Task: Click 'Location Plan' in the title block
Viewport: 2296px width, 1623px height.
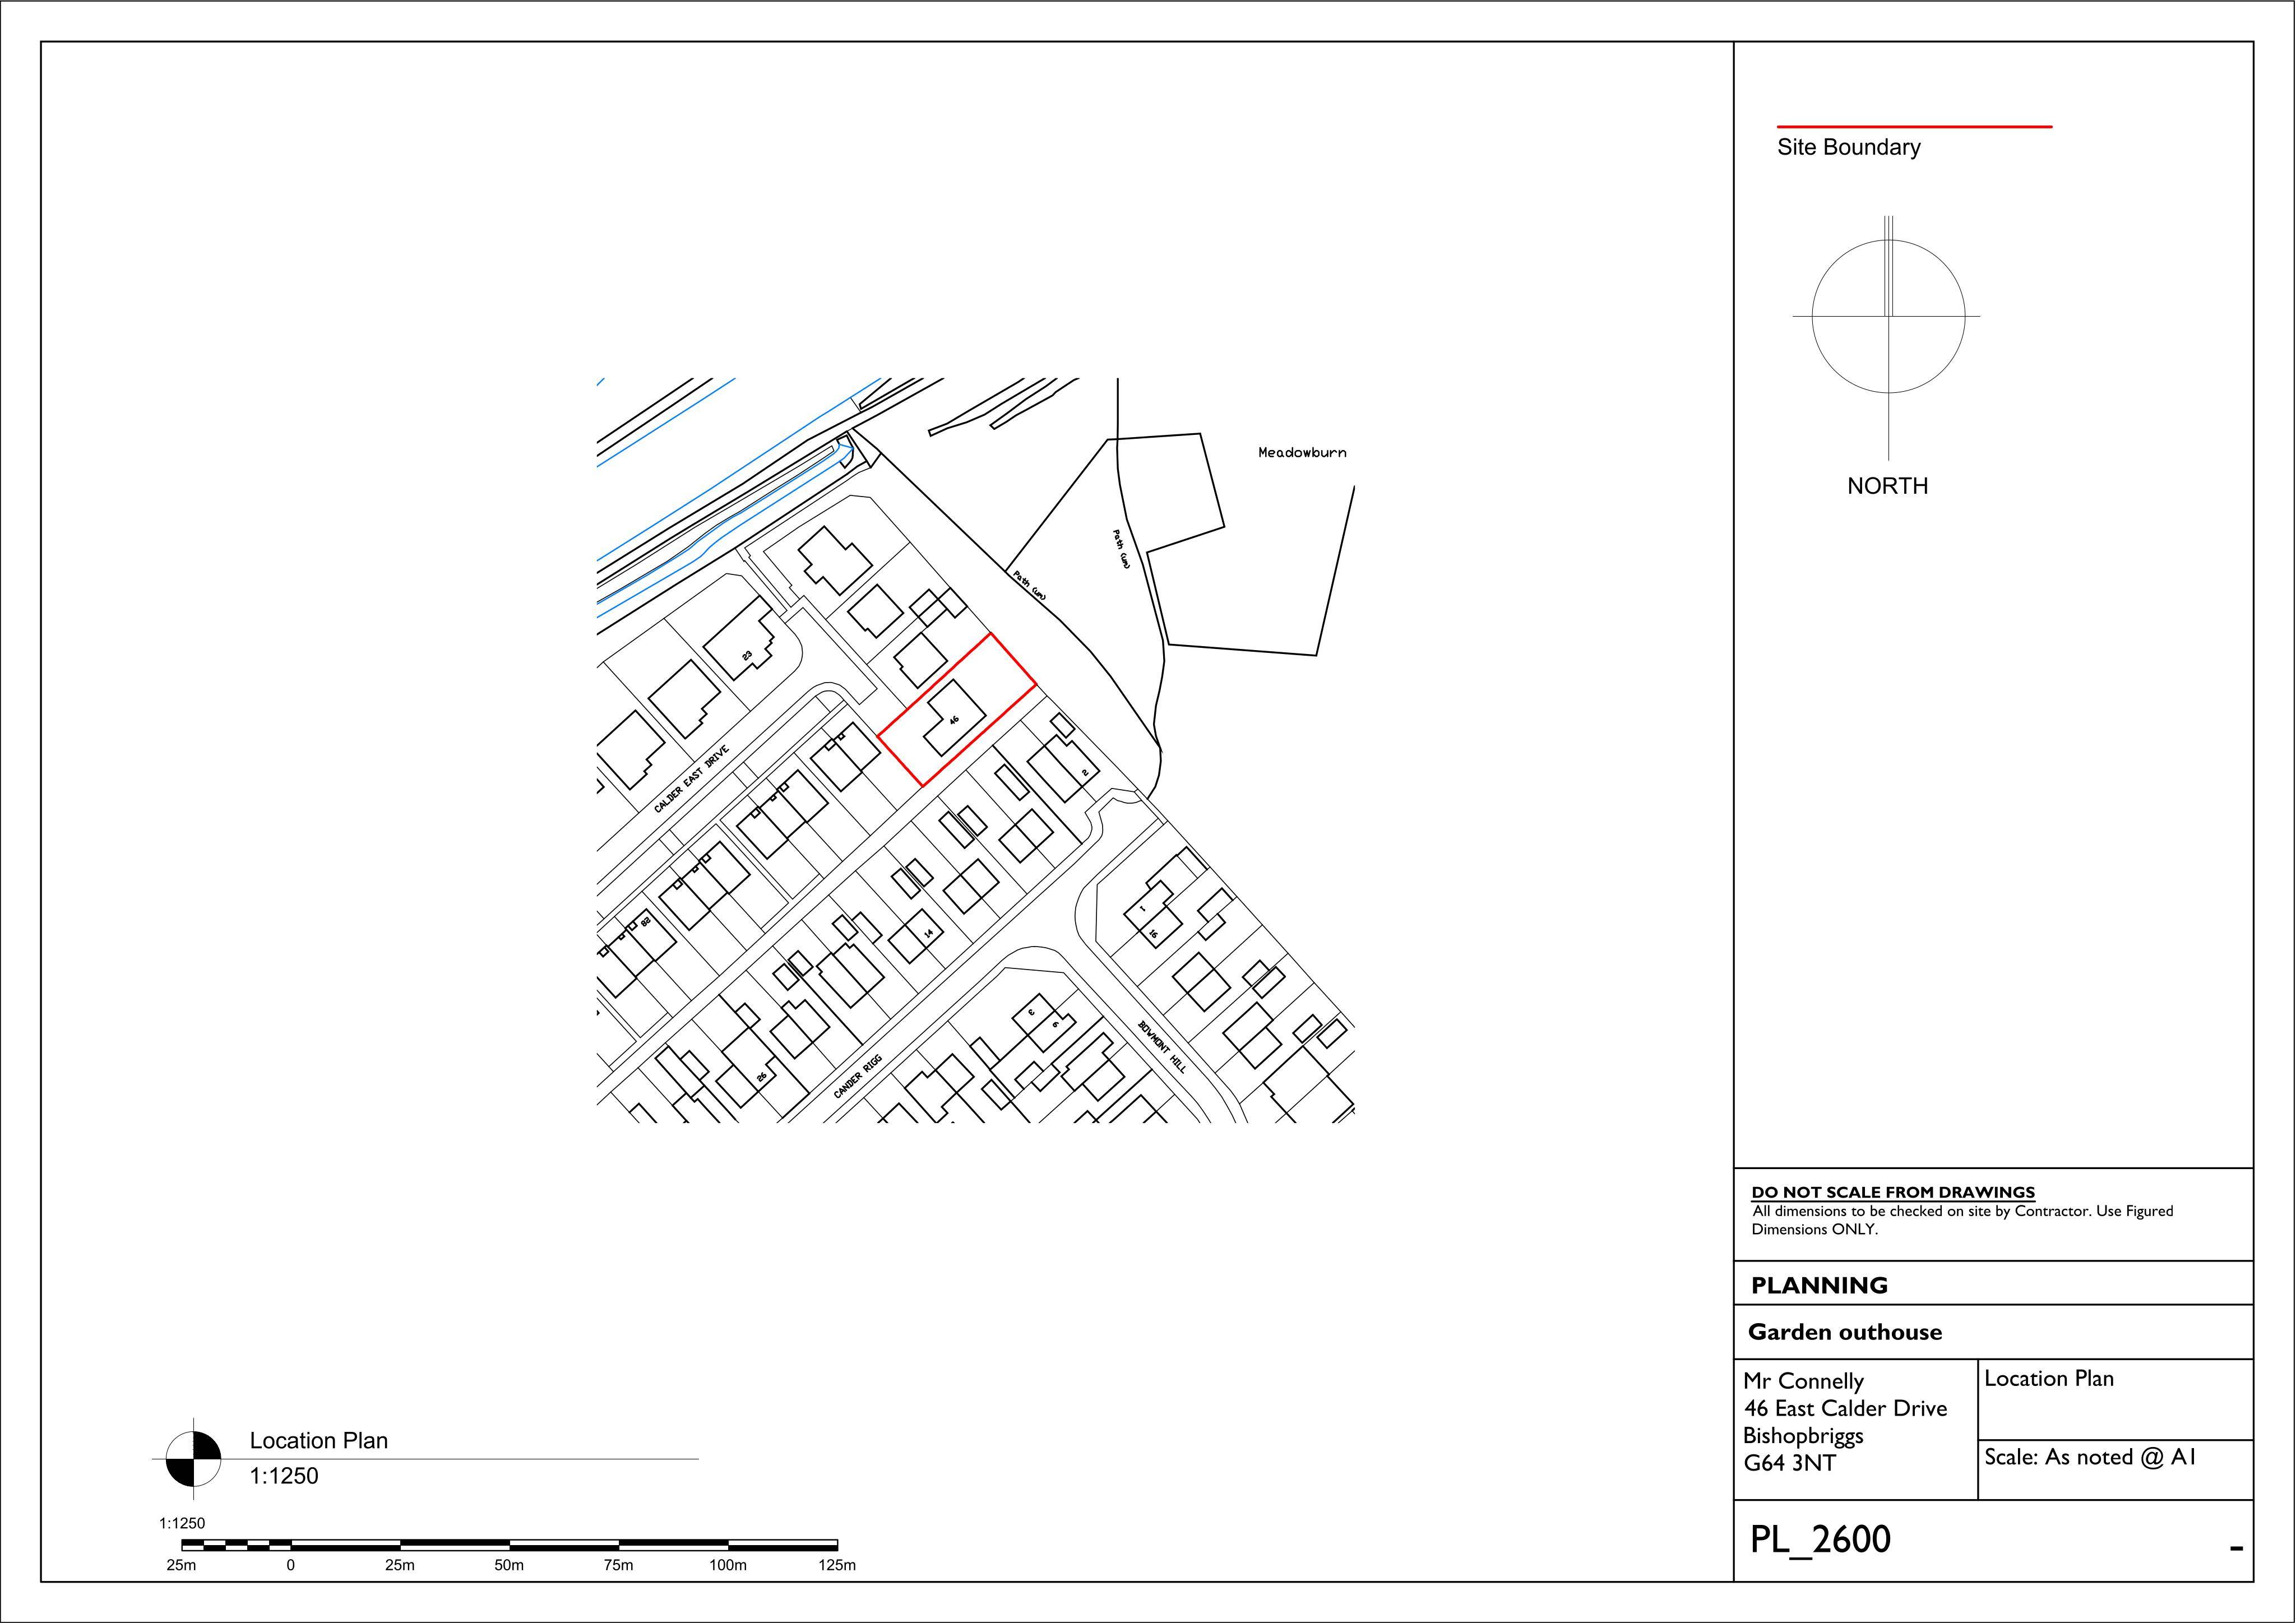Action: [2049, 1379]
